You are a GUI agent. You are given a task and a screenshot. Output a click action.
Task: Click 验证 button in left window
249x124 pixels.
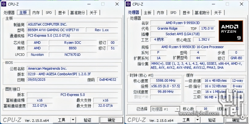coord(87,120)
